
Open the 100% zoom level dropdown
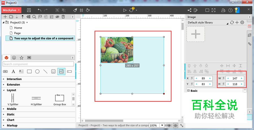point(162,126)
